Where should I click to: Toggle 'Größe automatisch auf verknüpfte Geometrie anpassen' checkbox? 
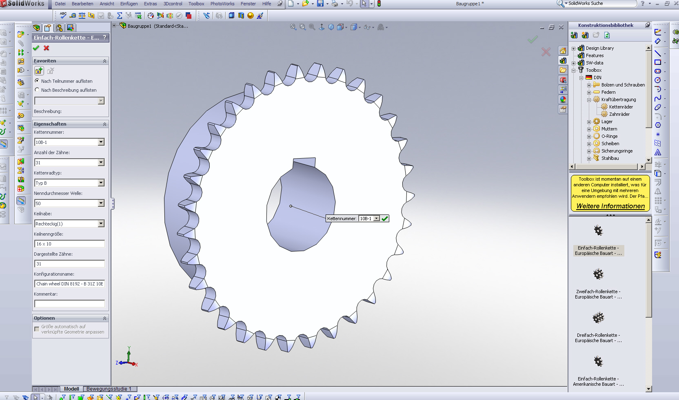pos(37,329)
